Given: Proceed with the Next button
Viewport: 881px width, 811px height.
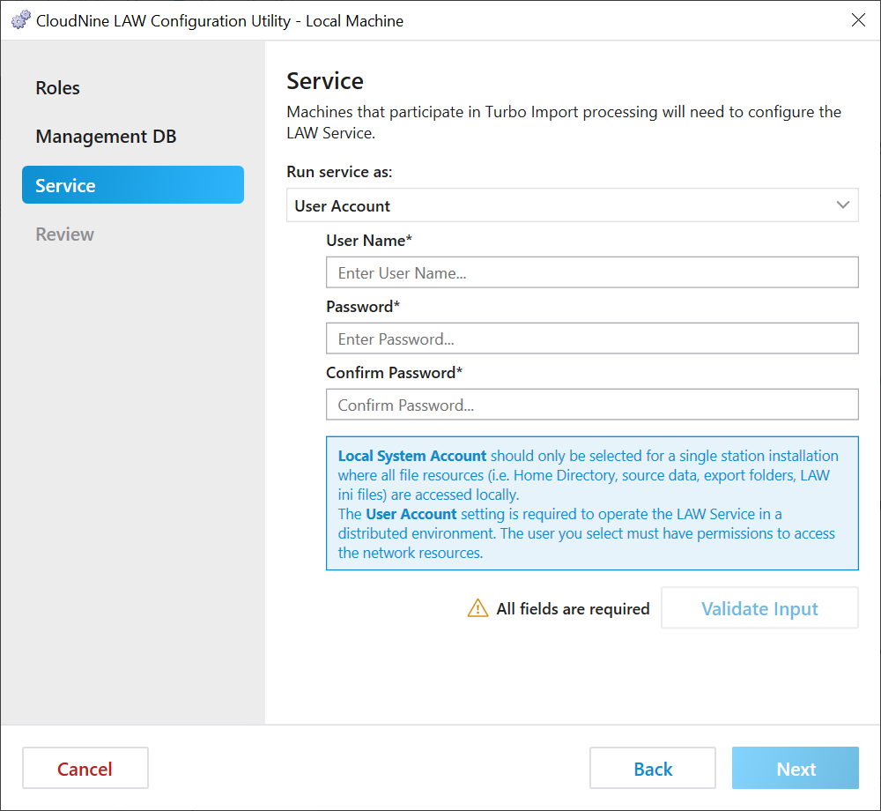Looking at the screenshot, I should [x=795, y=769].
